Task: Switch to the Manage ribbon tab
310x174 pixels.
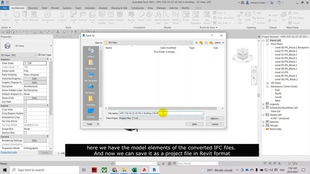Action: pos(161,8)
